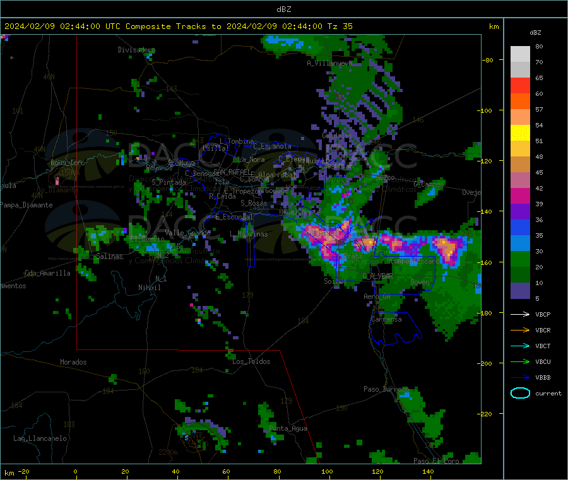The width and height of the screenshot is (568, 480).
Task: Click the 'dBZ' title at top
Action: tap(283, 9)
